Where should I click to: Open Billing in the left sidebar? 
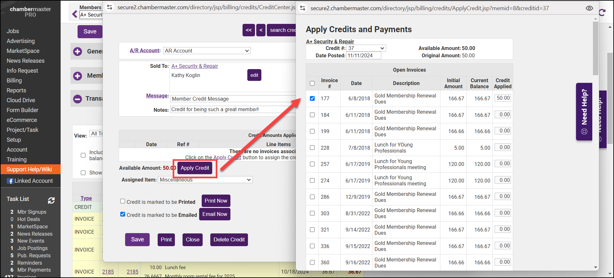pos(14,81)
